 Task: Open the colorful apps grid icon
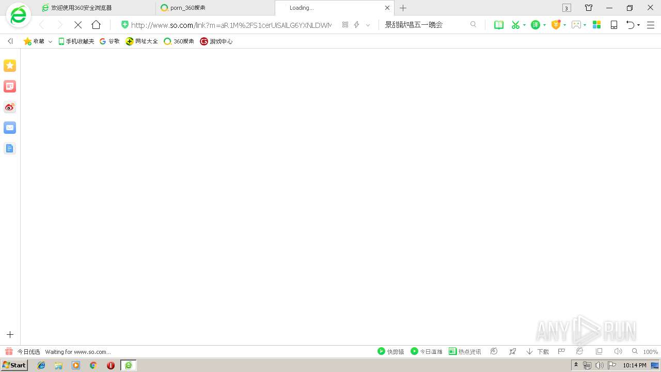tap(596, 25)
